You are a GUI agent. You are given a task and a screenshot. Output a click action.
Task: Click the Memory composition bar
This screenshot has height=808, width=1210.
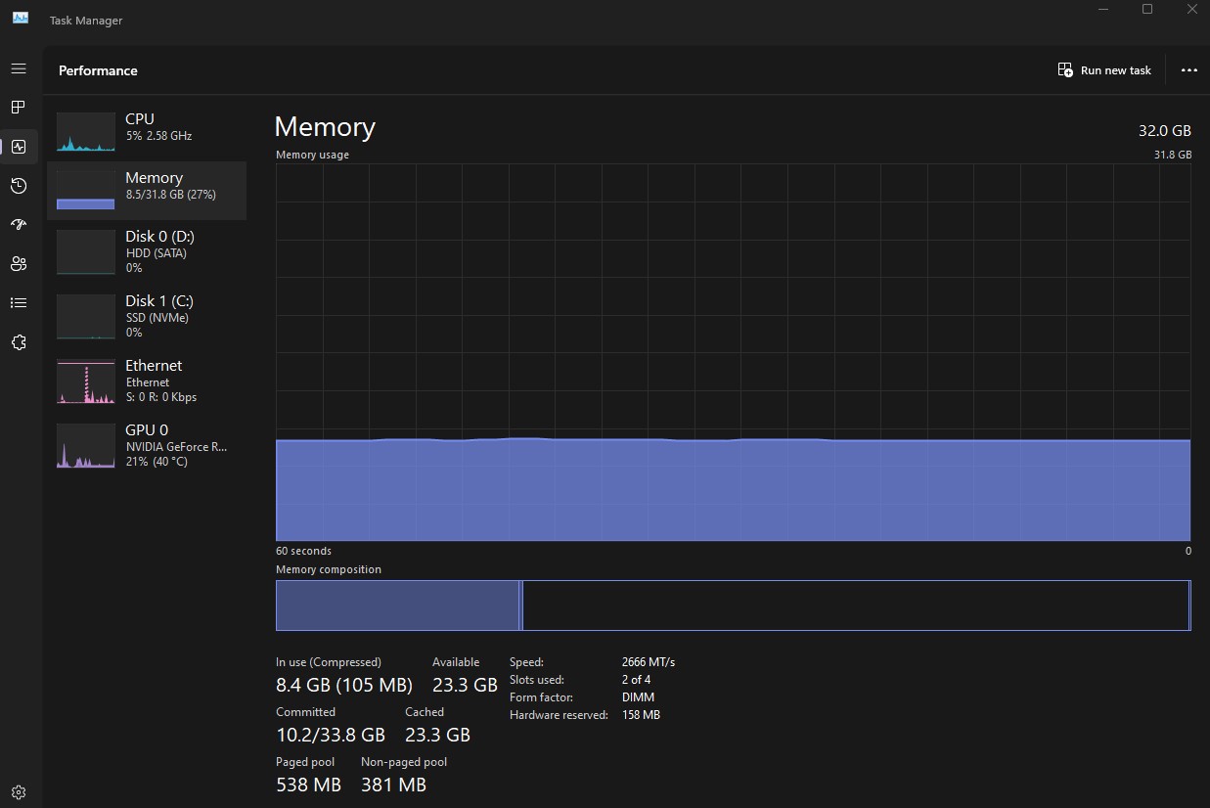pos(733,606)
